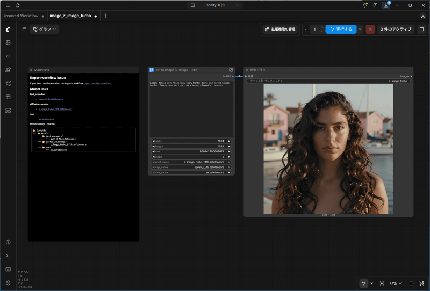Increase the steps value arrow

(229, 157)
